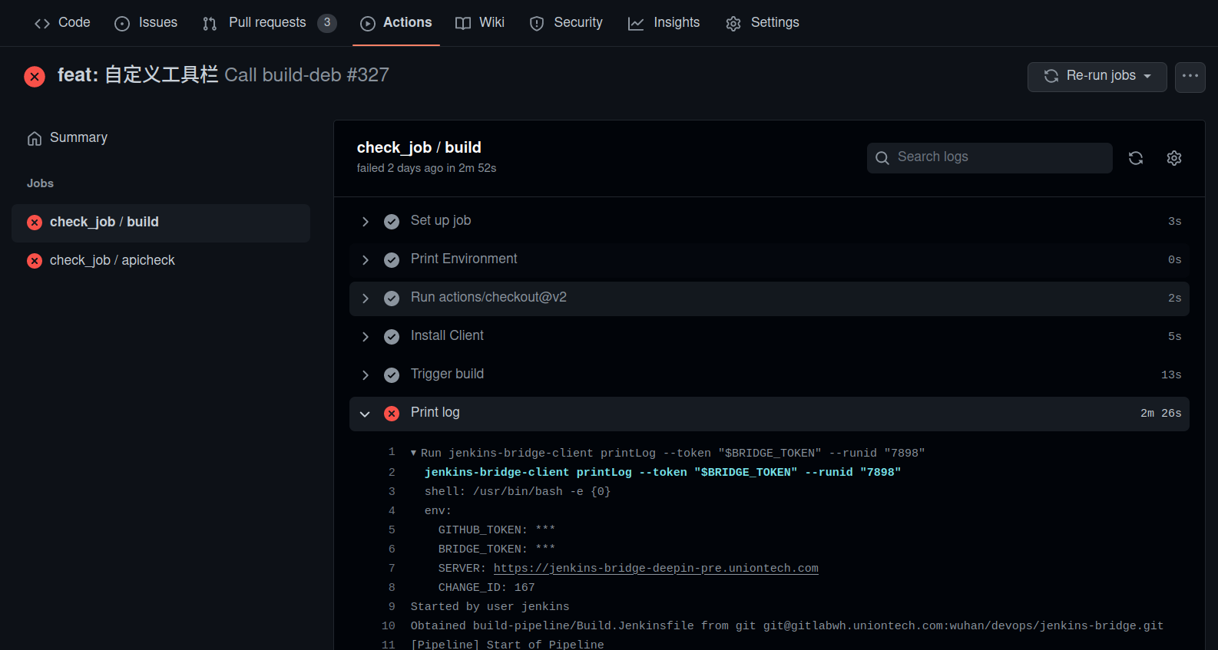This screenshot has height=650, width=1218.
Task: Click the 'shell: /usr/bin/bash -e {0}' log line
Action: pyautogui.click(x=518, y=491)
